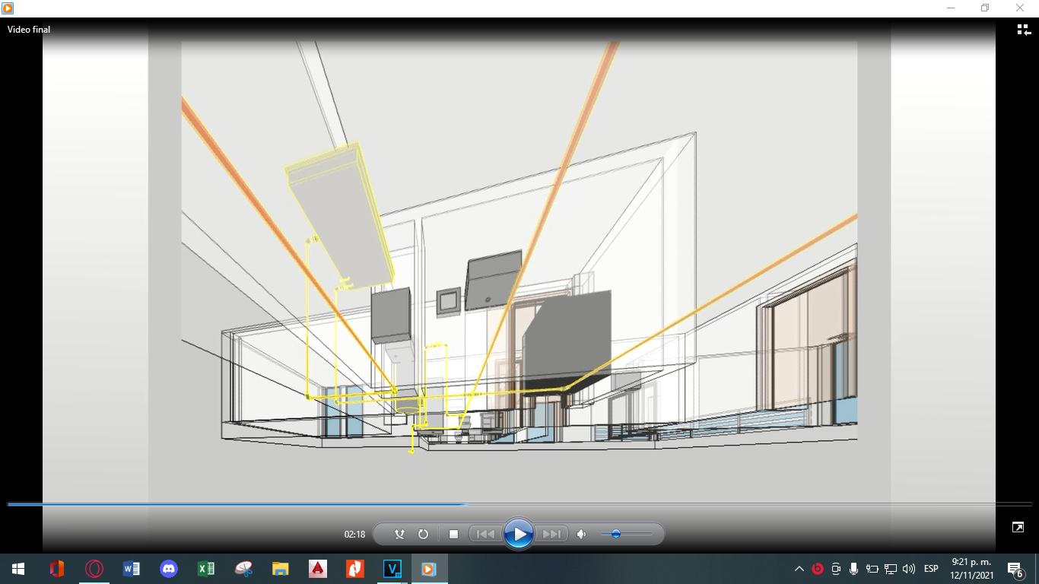Viewport: 1039px width, 584px height.
Task: Switch to Microsoft Word in the taskbar
Action: click(132, 569)
